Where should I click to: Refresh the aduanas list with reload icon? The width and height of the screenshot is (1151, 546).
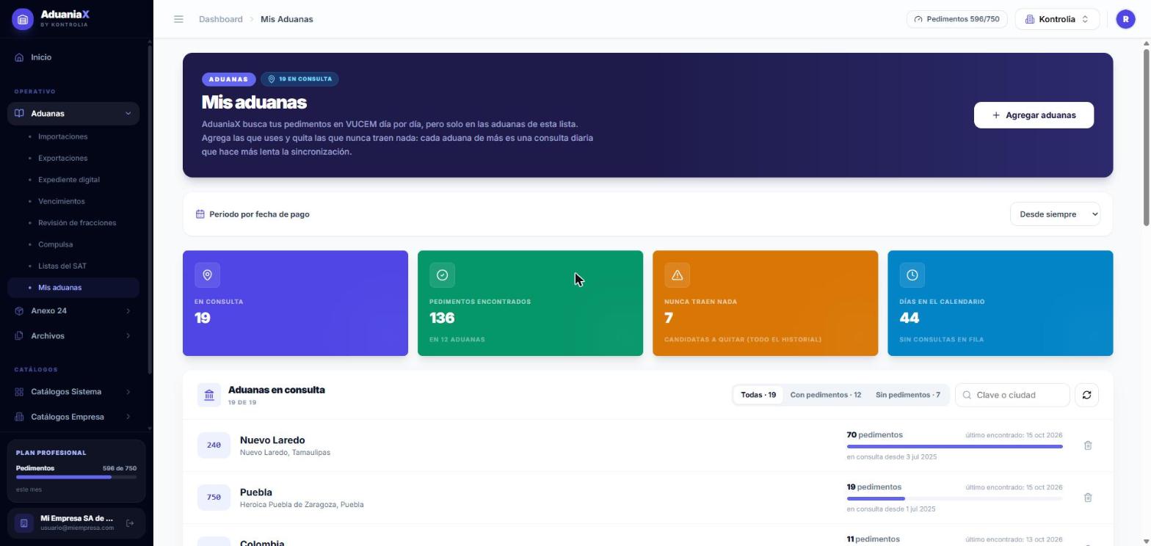[x=1086, y=395]
